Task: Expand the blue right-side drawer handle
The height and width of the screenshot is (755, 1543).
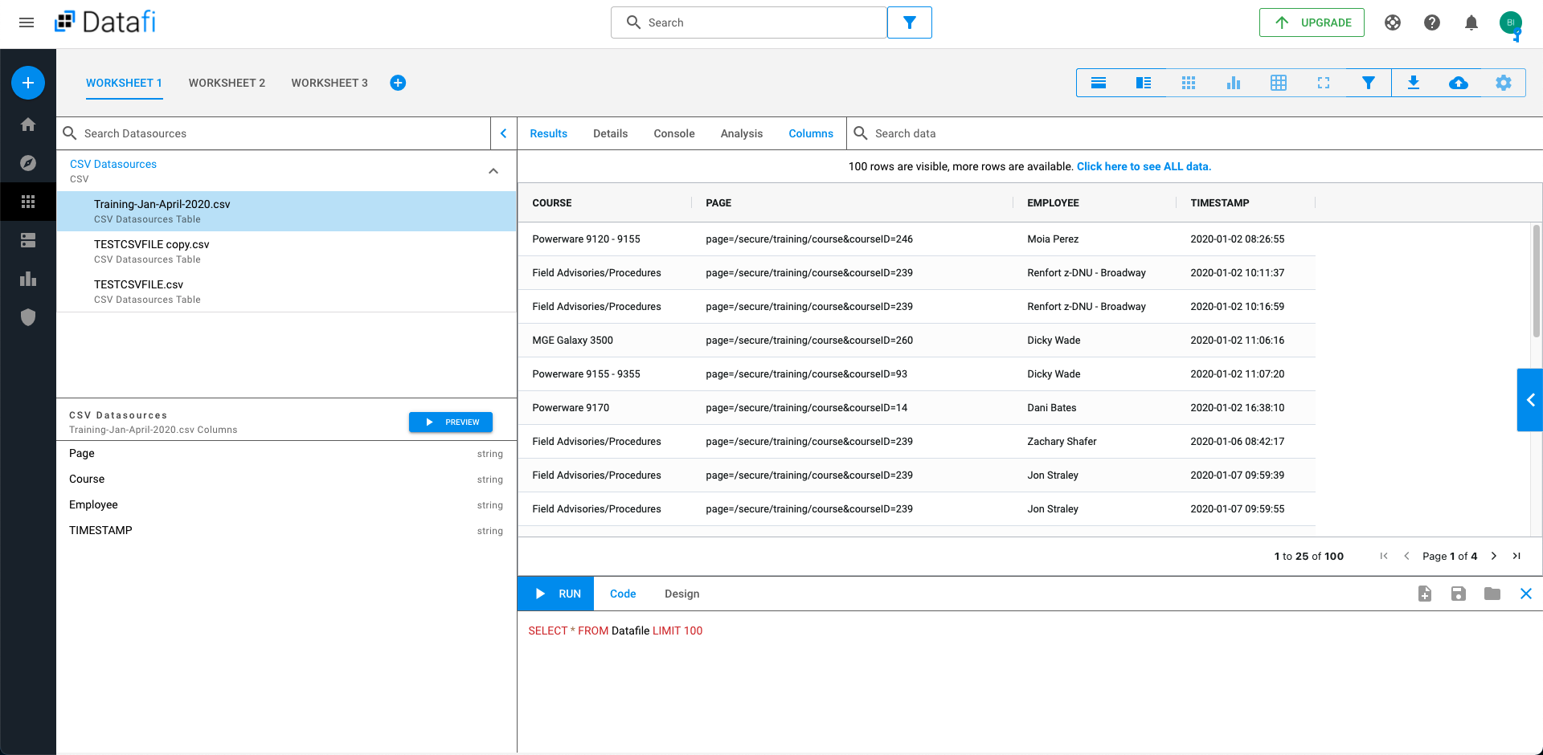Action: click(1530, 400)
